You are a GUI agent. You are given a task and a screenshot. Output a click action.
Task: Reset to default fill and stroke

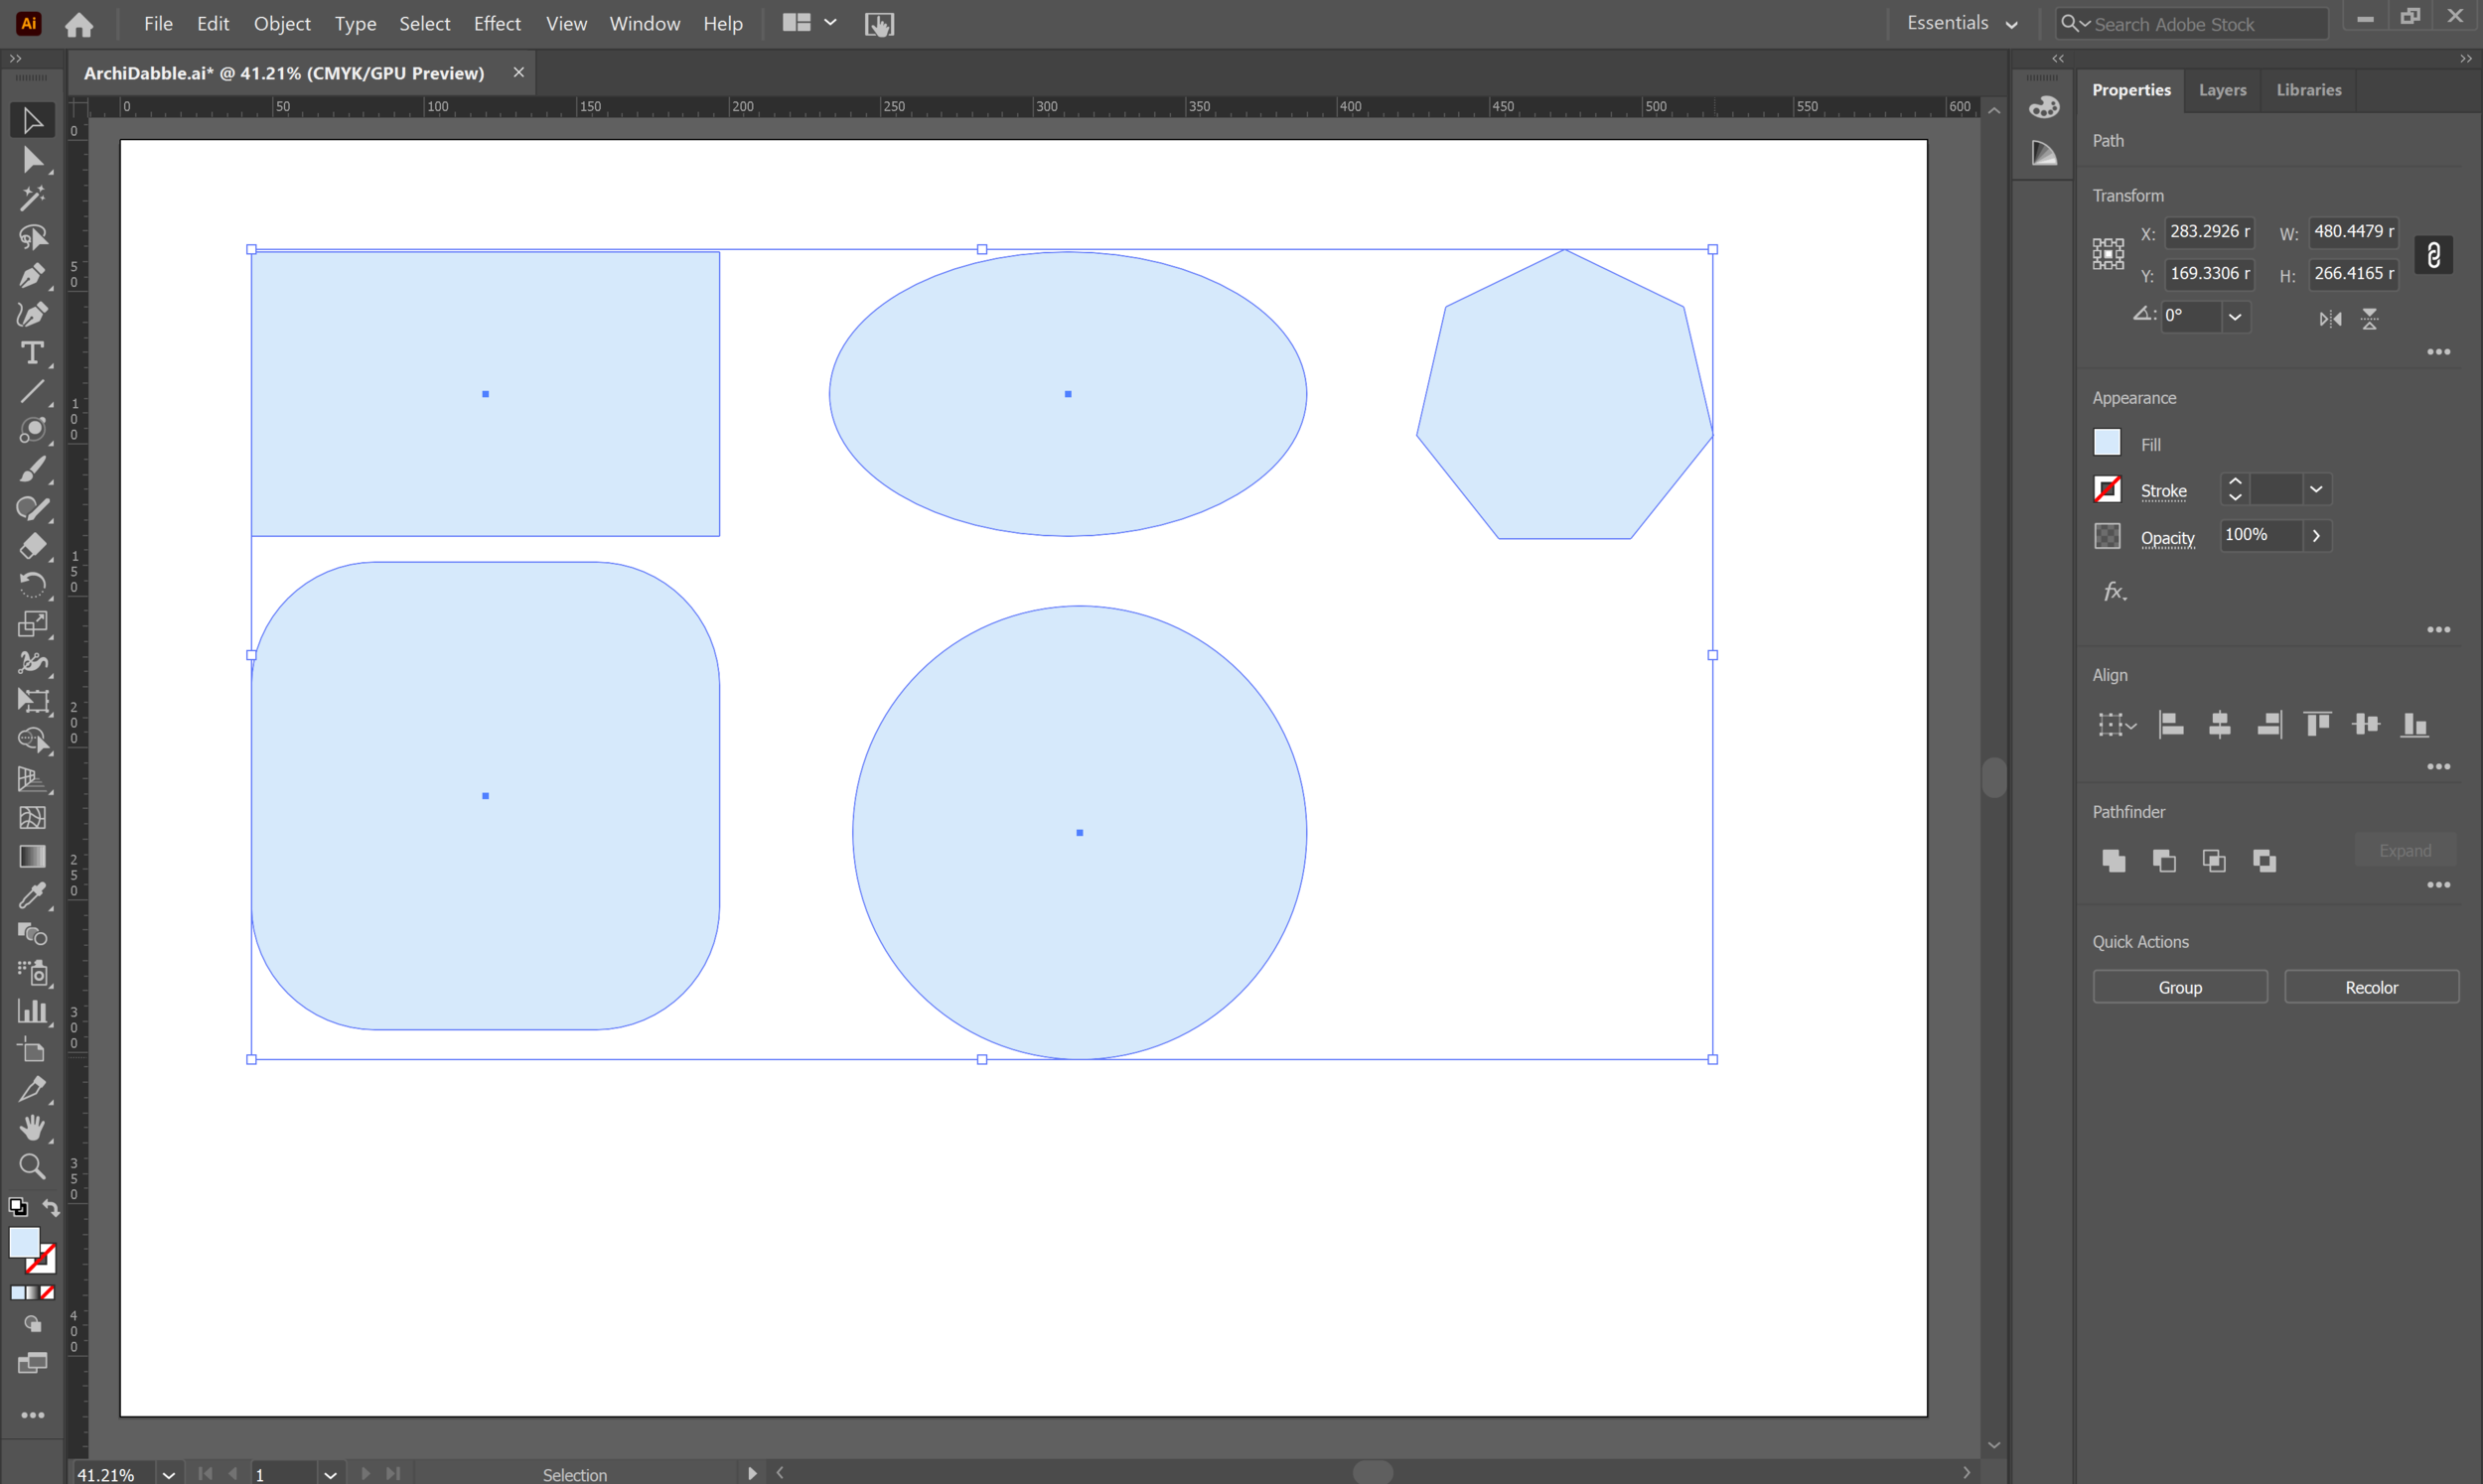[17, 1208]
